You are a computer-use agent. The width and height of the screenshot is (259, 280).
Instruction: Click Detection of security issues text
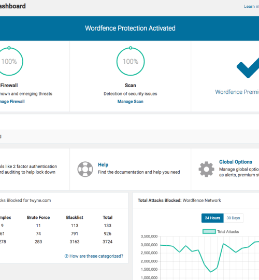coord(131,93)
